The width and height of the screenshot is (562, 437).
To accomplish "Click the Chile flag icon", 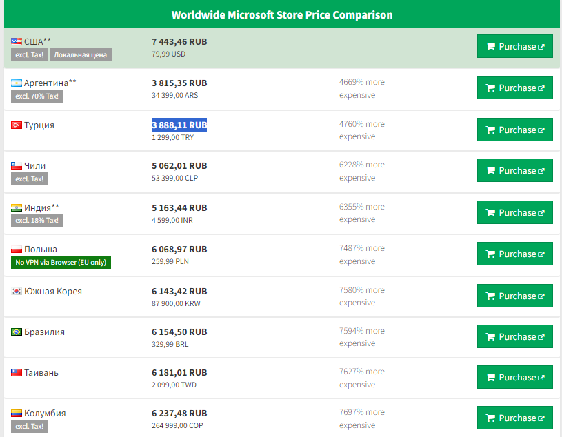I will [x=16, y=166].
